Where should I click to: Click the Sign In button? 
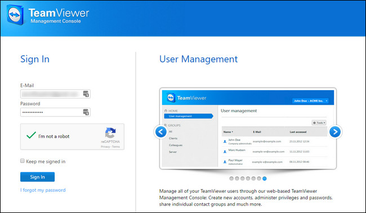coord(37,177)
